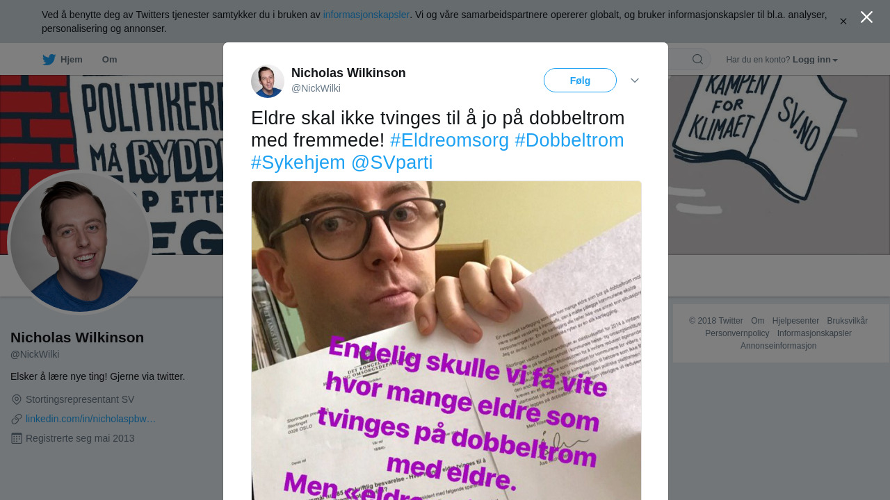Open the Om navigation item
This screenshot has height=500, width=890.
109,60
